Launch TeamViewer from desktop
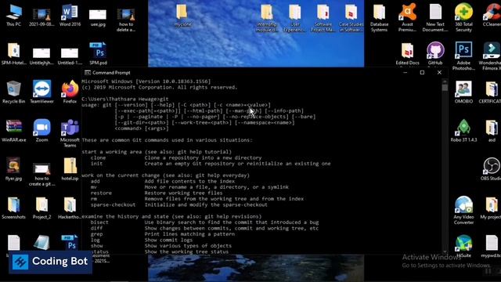 coord(41,92)
